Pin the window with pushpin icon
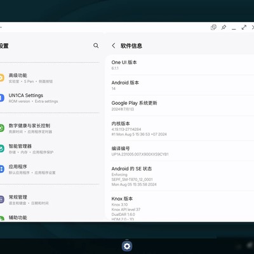 coord(224,27)
